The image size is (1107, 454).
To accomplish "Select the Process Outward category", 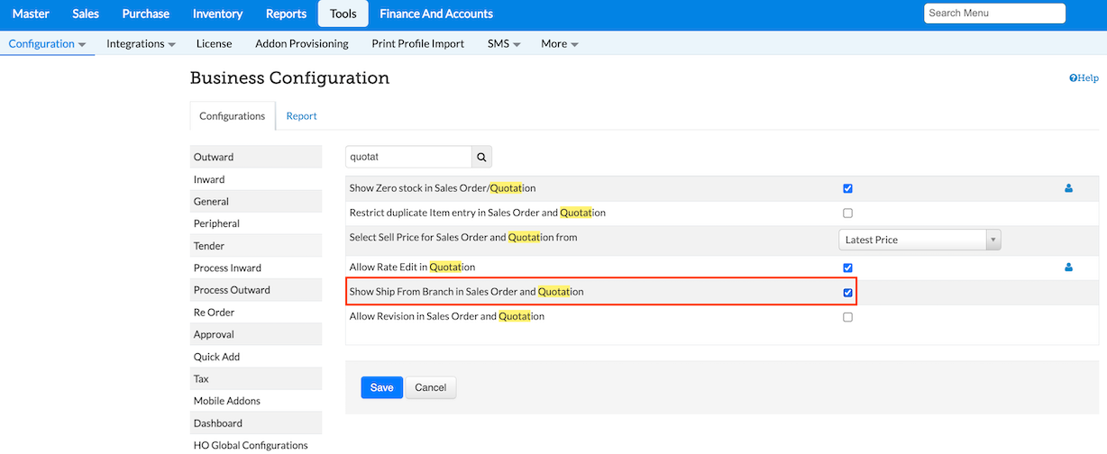I will (232, 290).
